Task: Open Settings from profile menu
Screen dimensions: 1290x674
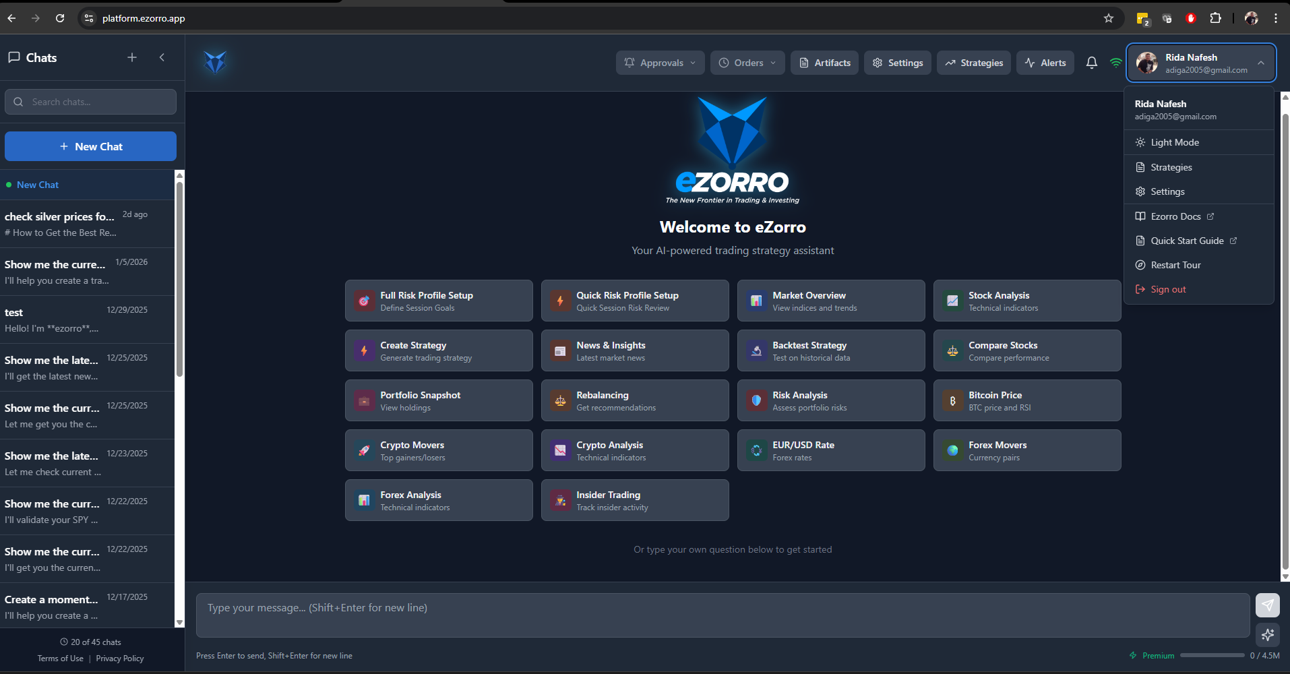Action: 1199,191
